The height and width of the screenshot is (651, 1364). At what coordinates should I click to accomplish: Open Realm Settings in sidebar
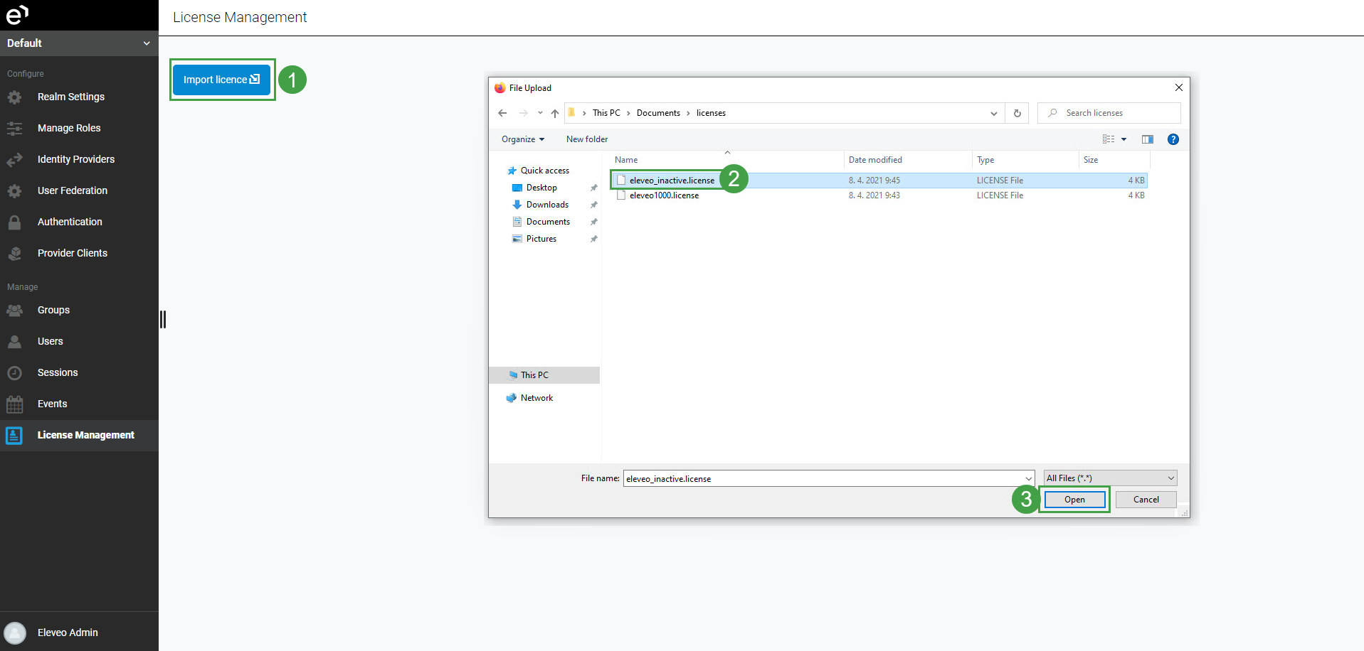point(70,97)
